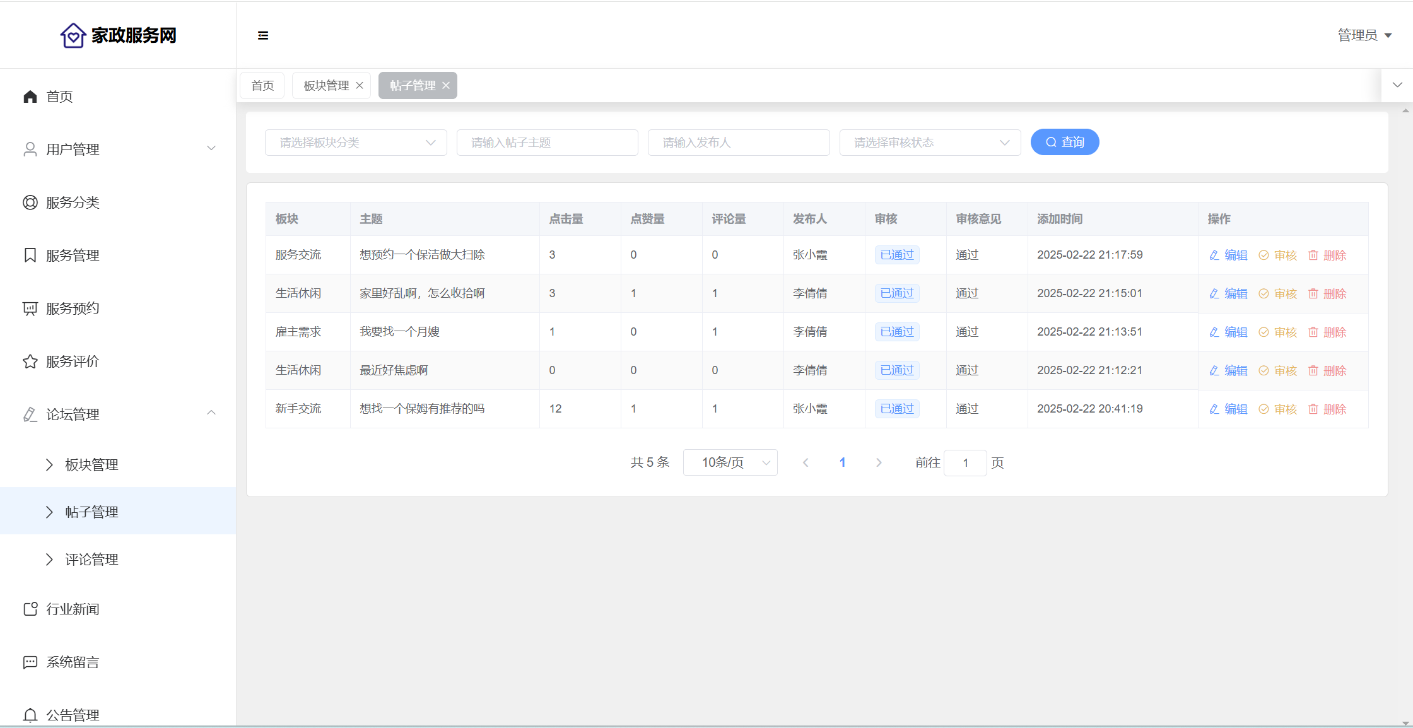Click the home icon in sidebar
The width and height of the screenshot is (1413, 728).
pos(30,97)
